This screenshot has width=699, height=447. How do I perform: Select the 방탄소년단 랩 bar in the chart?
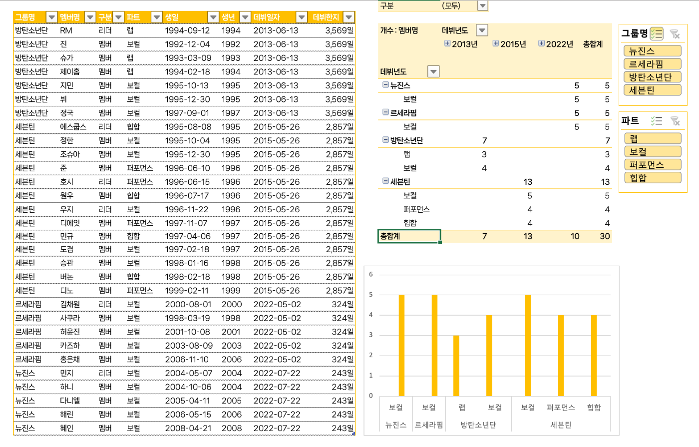[x=456, y=366]
